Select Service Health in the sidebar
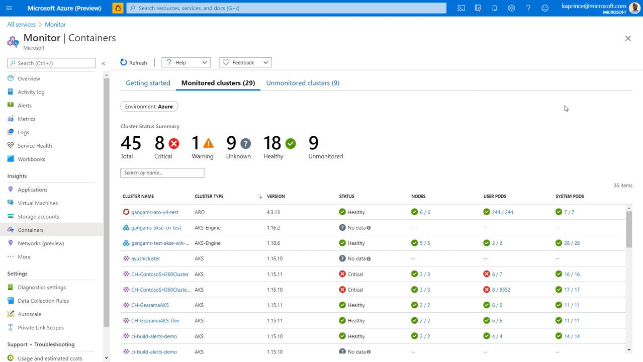Screen dimensions: 643x362 point(35,146)
